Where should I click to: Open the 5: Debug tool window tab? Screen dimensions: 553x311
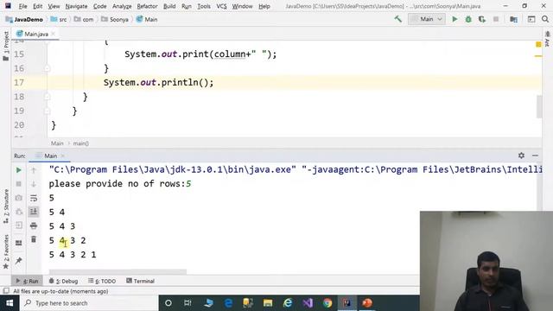pos(63,281)
